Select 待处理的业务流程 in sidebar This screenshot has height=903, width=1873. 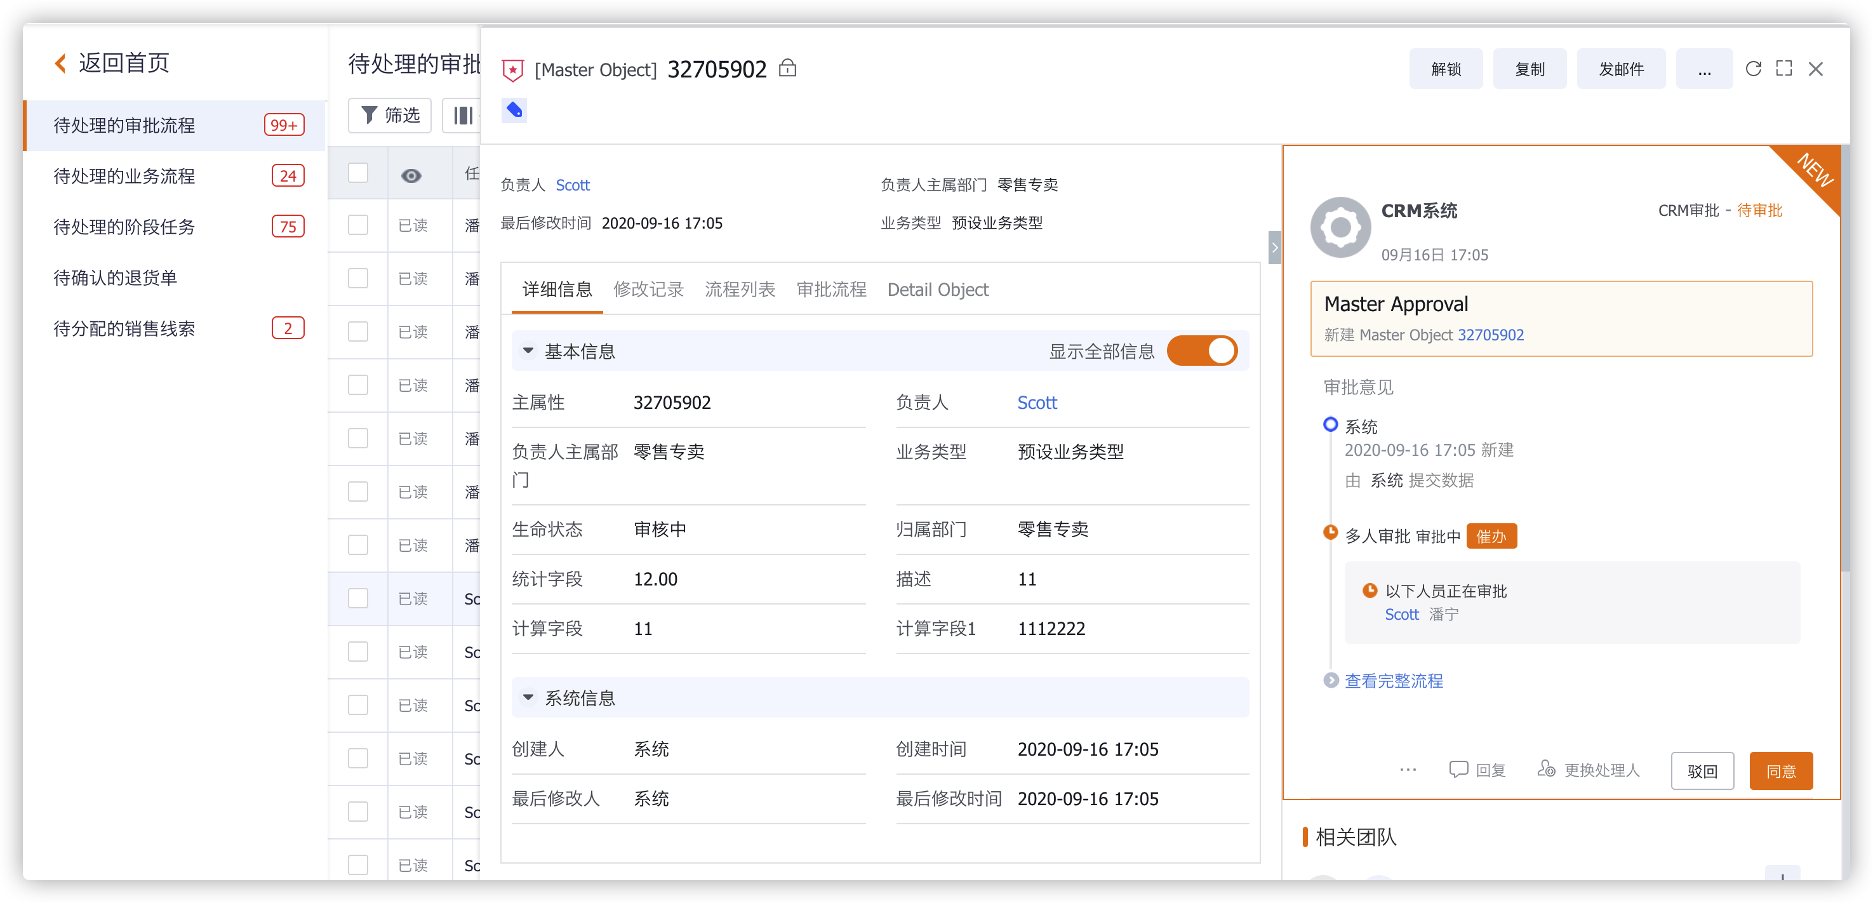[124, 177]
